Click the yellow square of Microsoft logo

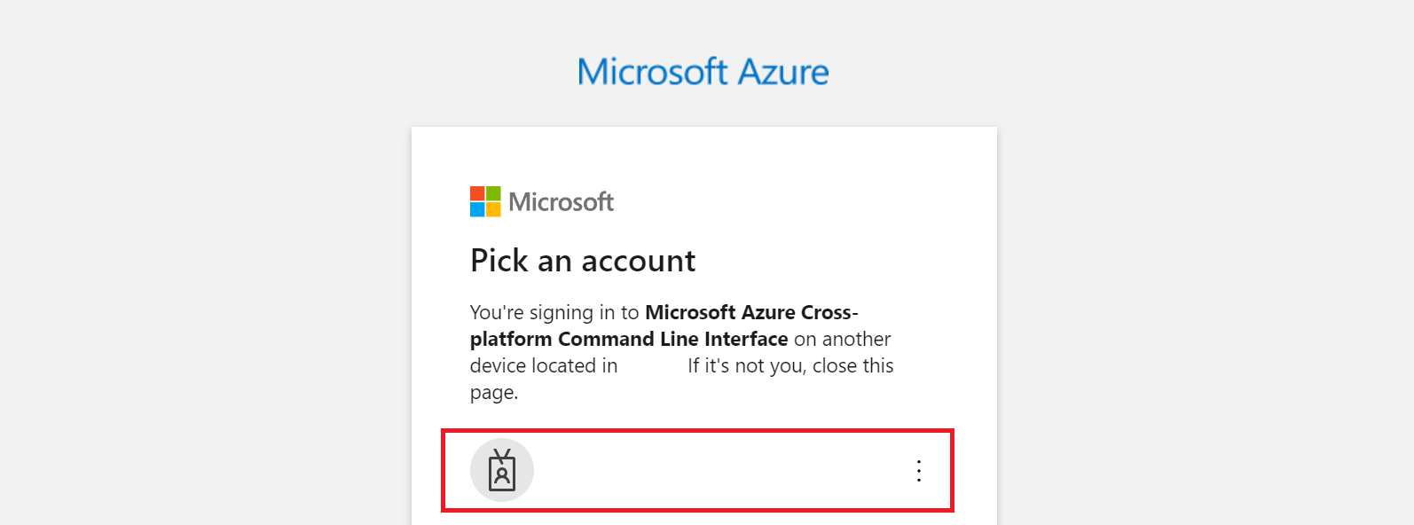point(493,209)
